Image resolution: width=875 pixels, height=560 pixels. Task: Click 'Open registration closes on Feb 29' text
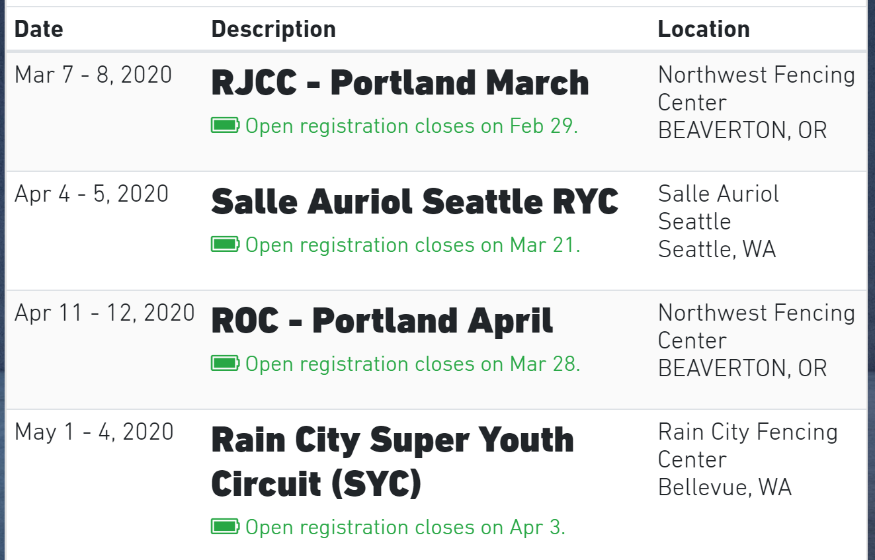coord(411,126)
